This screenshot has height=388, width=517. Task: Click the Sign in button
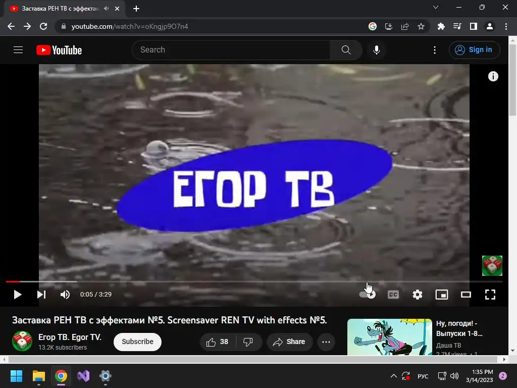click(x=474, y=50)
